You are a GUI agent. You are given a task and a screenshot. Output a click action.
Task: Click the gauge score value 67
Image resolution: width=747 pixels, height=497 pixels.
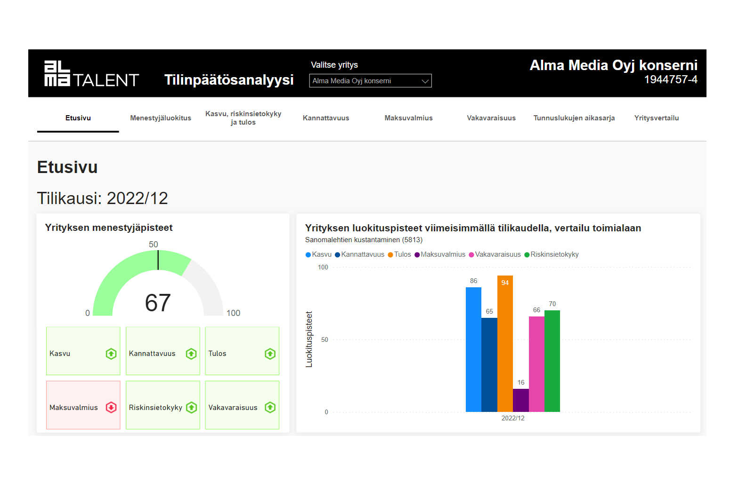point(158,303)
